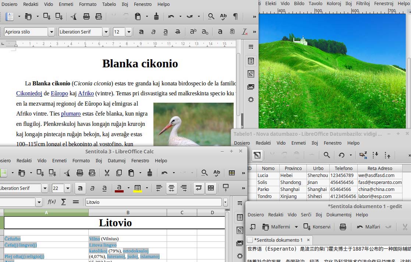Toggle formatting marks (pilcrow) in Writer
411x262 pixels.
pyautogui.click(x=235, y=17)
